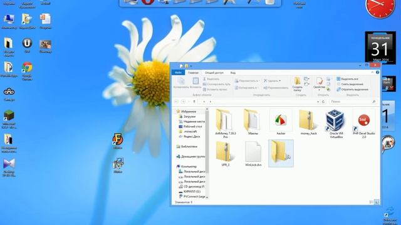
Task: Open the folder next to ArtMoney in Explorer
Action: click(x=253, y=122)
